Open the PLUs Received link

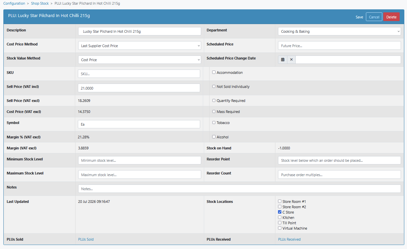coord(289,239)
